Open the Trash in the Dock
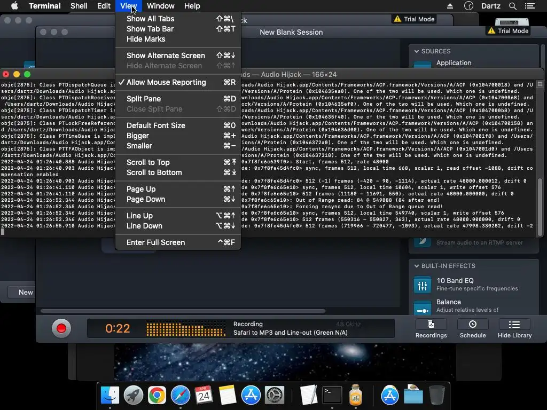The width and height of the screenshot is (547, 410). 437,395
